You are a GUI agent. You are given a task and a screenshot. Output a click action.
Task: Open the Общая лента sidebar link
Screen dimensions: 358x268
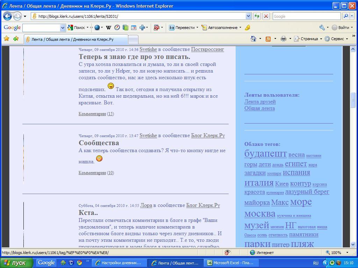pos(259,108)
